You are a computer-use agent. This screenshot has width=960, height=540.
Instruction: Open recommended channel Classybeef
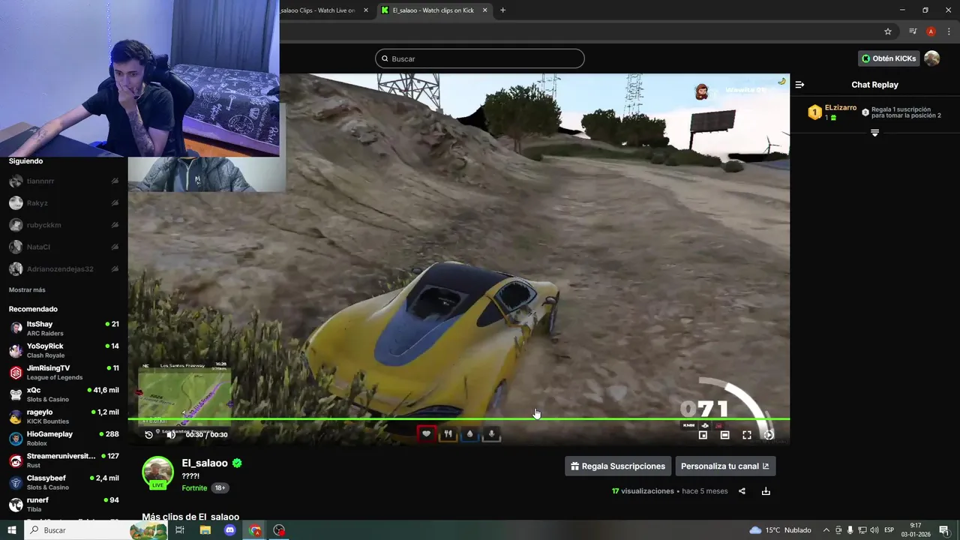(x=64, y=482)
